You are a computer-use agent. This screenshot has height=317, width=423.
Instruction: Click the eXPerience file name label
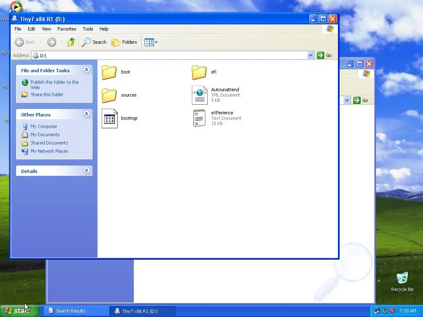coord(222,113)
